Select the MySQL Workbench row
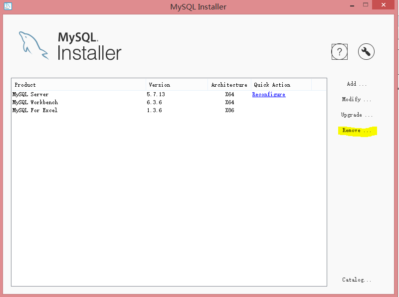This screenshot has width=399, height=297. click(169, 102)
